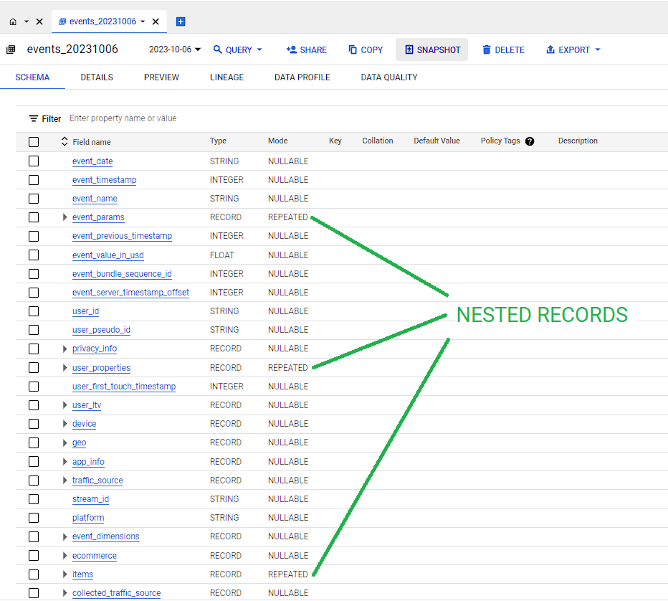The height and width of the screenshot is (601, 668).
Task: Expand the user_properties record
Action: (x=65, y=367)
